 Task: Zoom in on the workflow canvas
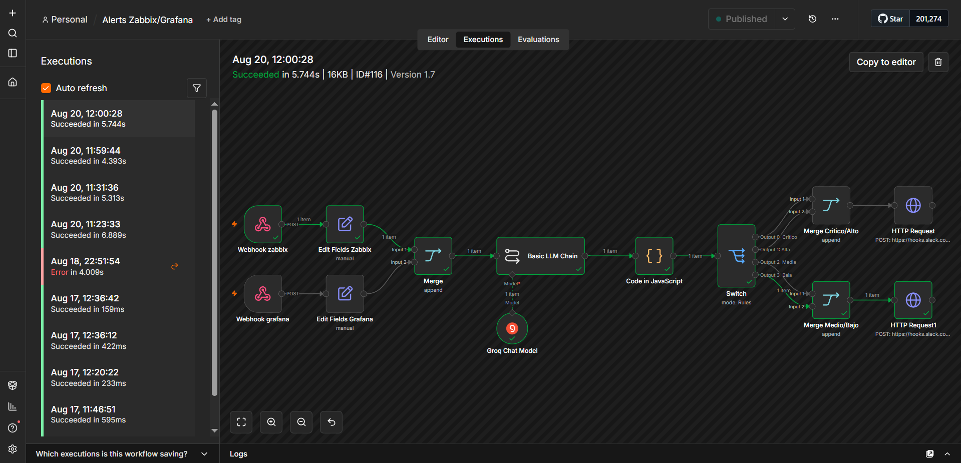[x=271, y=422]
